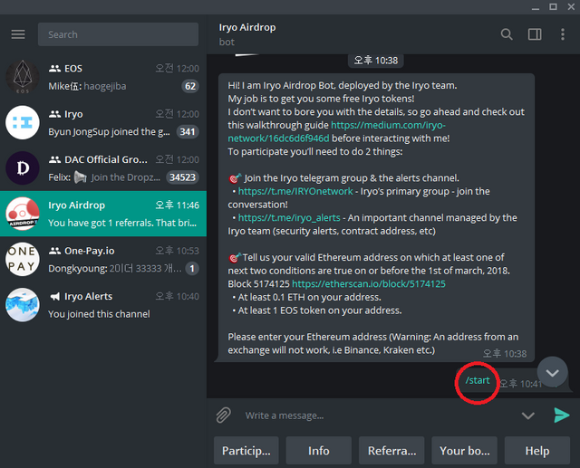The image size is (580, 468).
Task: Open the One-Pay.io chat
Action: [x=103, y=259]
